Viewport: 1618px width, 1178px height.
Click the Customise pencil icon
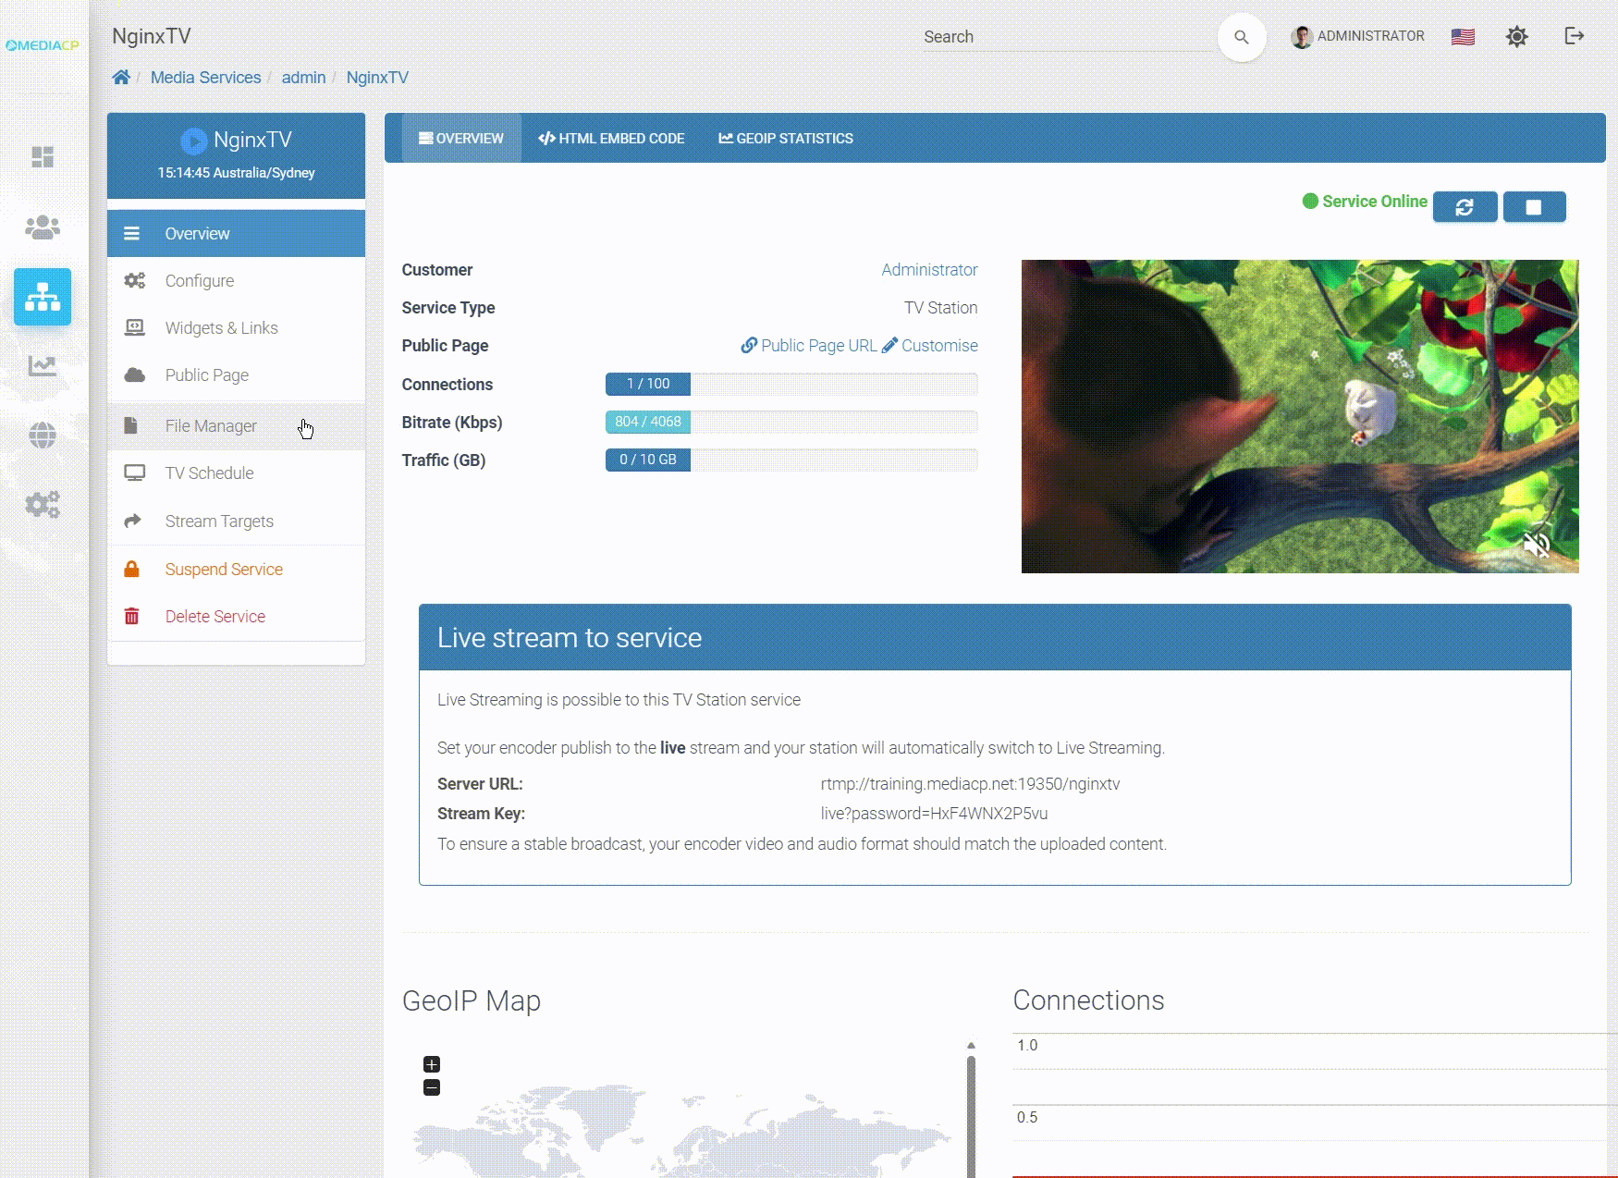click(889, 345)
